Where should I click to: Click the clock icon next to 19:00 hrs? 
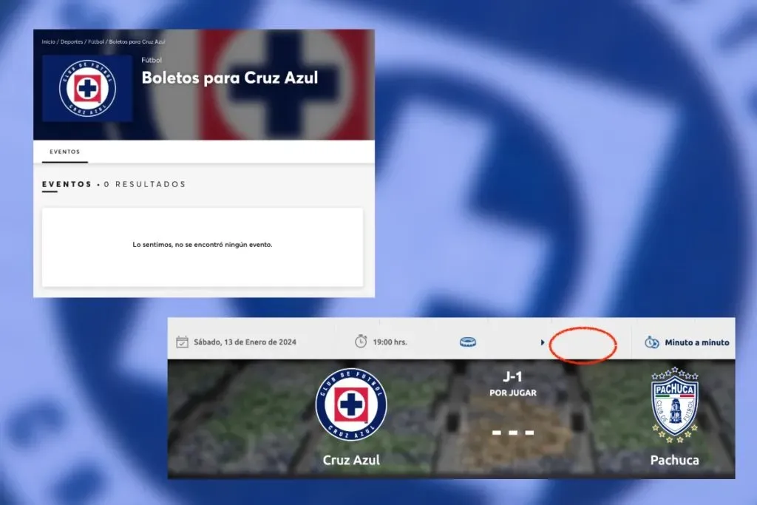[361, 342]
